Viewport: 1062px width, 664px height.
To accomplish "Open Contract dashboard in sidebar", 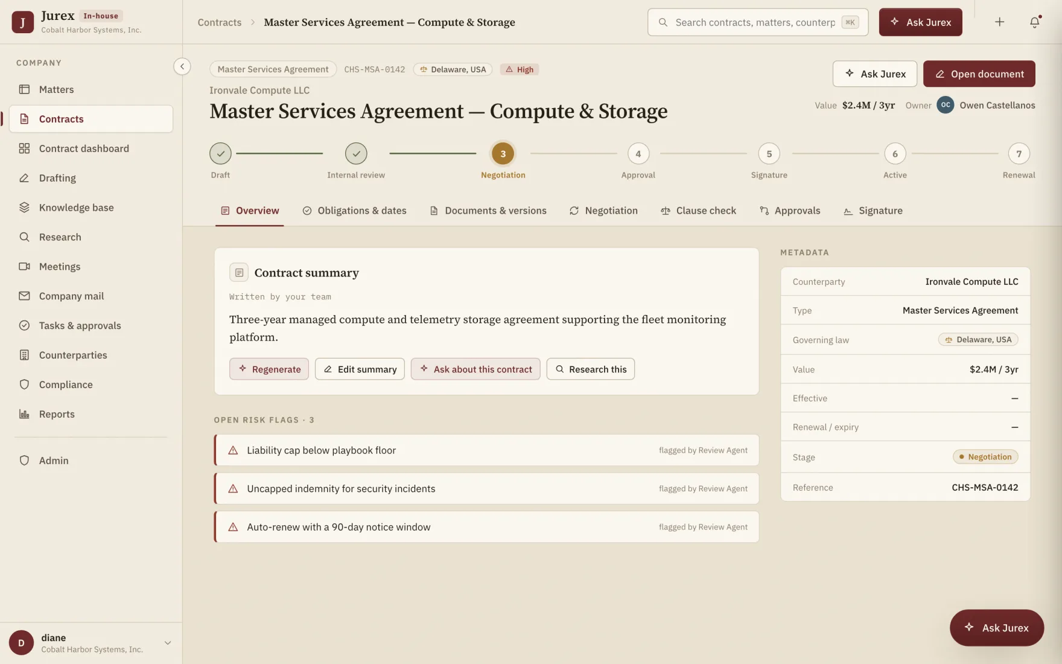I will point(91,148).
